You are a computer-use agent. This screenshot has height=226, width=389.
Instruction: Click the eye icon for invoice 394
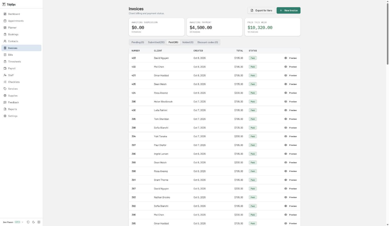point(286,136)
